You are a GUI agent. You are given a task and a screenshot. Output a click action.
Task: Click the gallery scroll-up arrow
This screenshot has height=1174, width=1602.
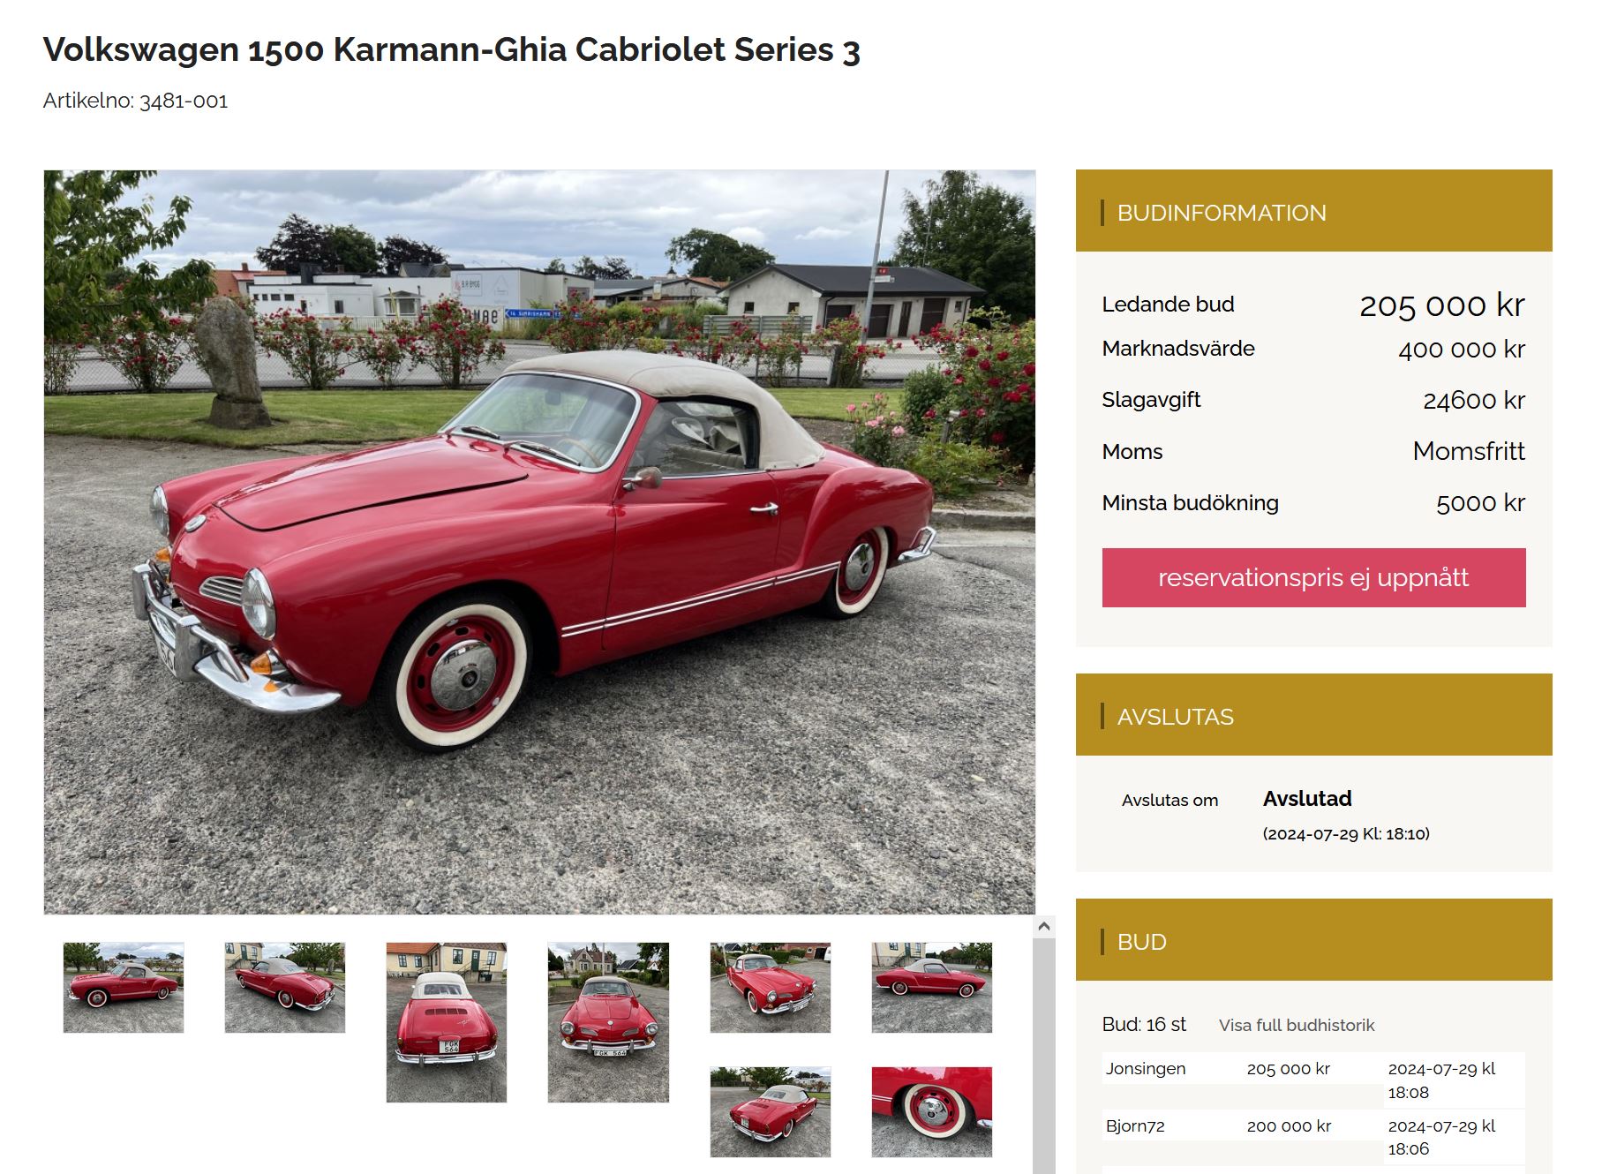point(1044,926)
